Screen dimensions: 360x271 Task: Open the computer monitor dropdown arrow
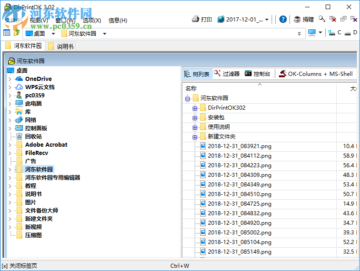tap(320, 32)
